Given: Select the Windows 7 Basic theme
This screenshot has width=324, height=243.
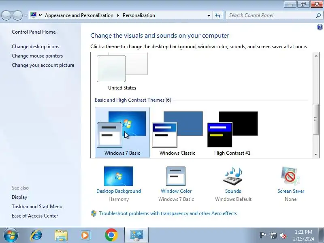Looking at the screenshot, I should point(122,132).
